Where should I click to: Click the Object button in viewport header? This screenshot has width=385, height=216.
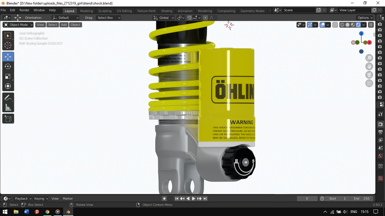75,25
